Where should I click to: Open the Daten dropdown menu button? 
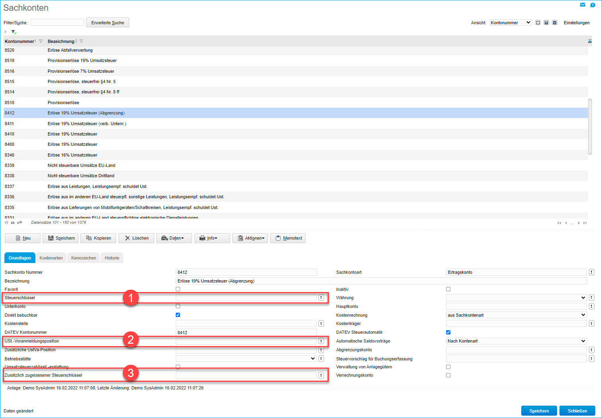click(x=174, y=238)
